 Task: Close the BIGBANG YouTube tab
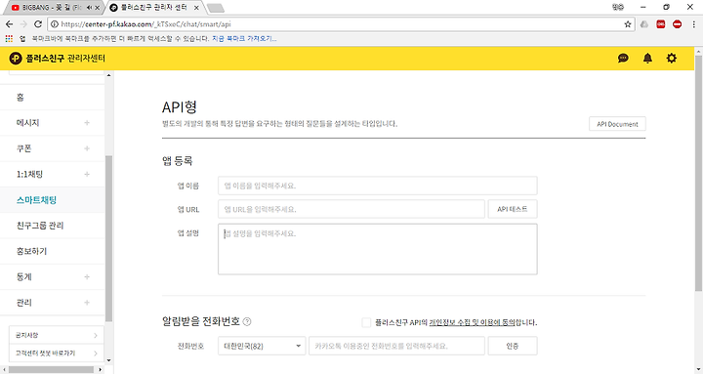[98, 8]
